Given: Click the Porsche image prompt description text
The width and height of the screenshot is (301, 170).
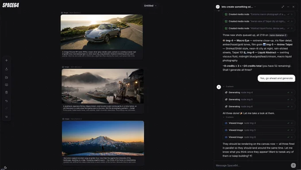Looking at the screenshot, I should [x=99, y=54].
